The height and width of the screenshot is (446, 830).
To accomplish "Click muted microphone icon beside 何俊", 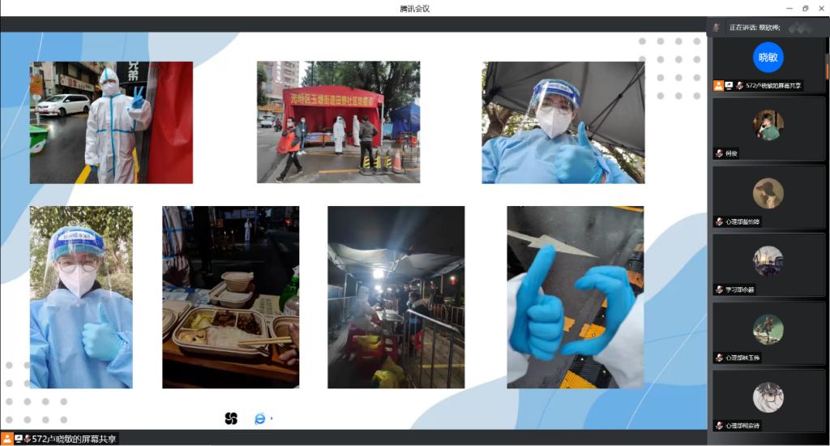I will point(719,153).
